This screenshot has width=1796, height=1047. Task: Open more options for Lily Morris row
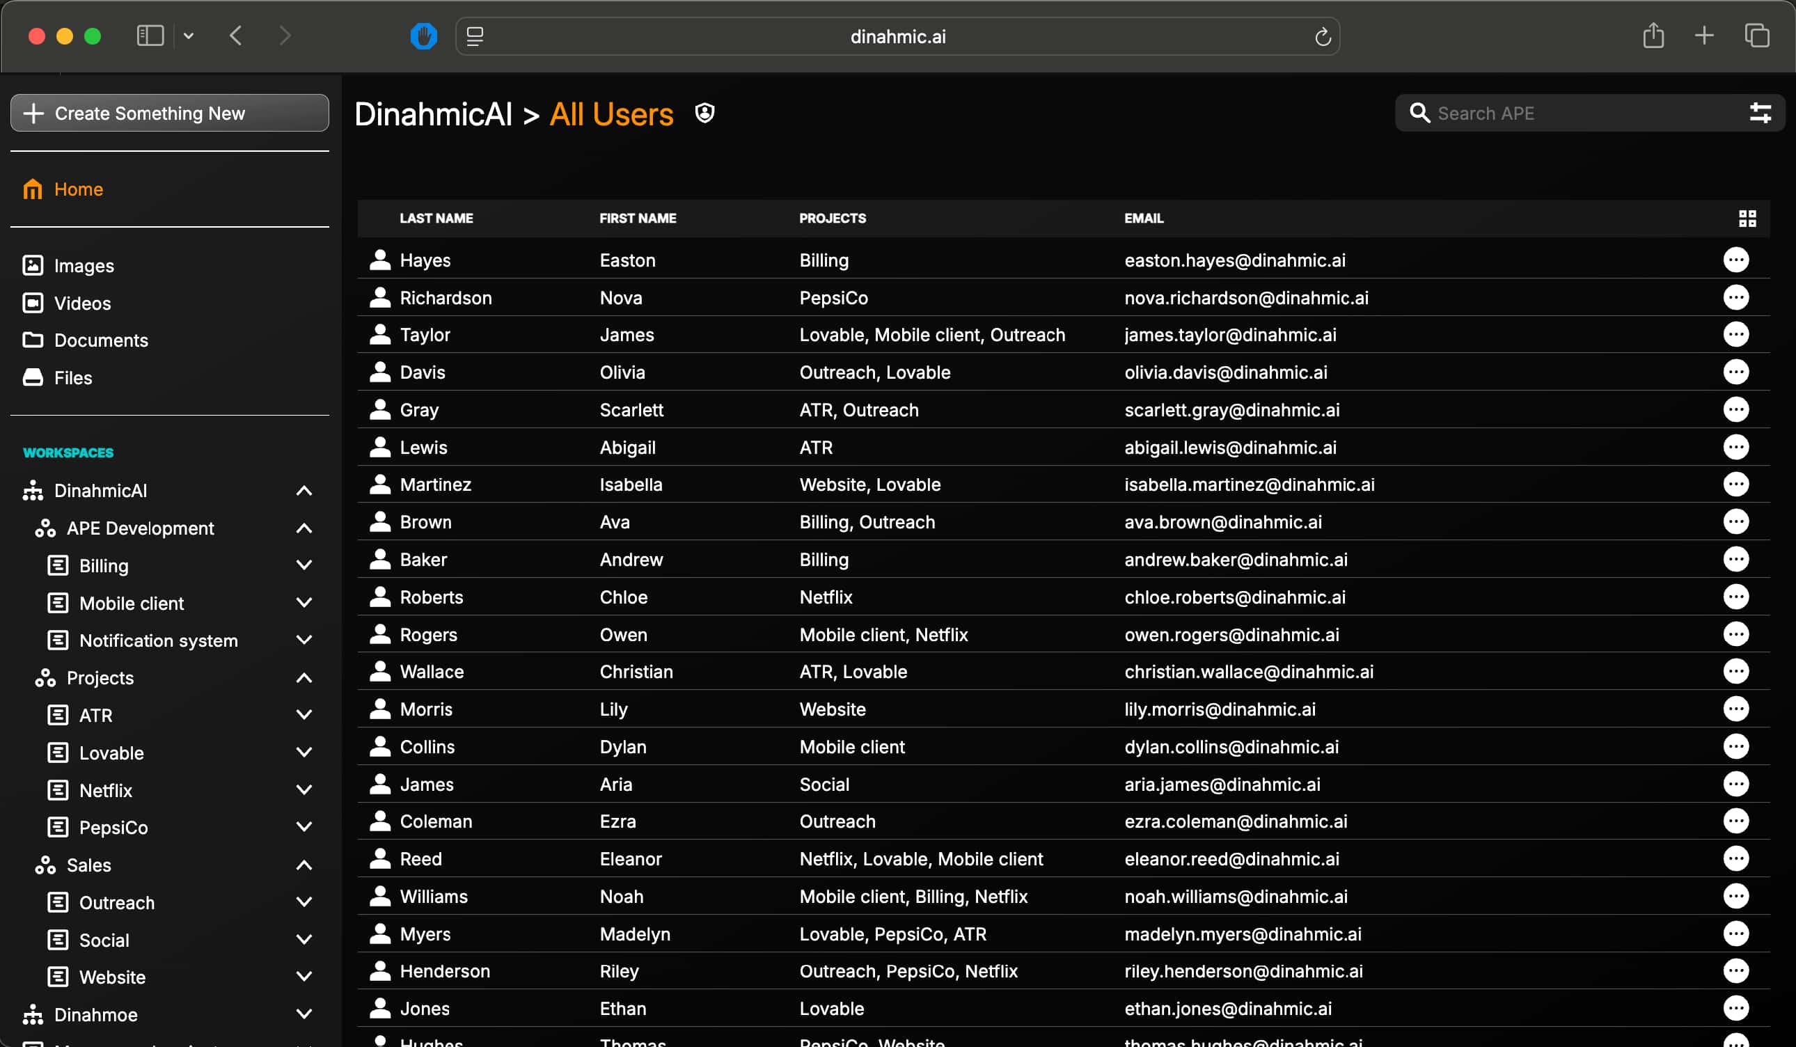[x=1735, y=709]
